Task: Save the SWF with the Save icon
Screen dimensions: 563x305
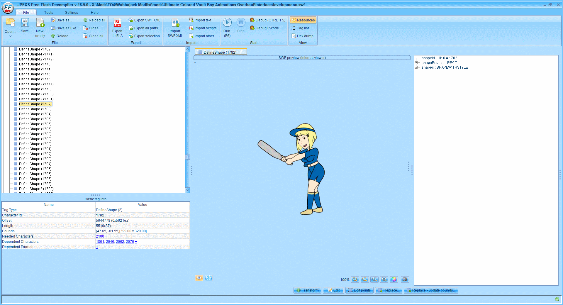Action: coord(25,23)
